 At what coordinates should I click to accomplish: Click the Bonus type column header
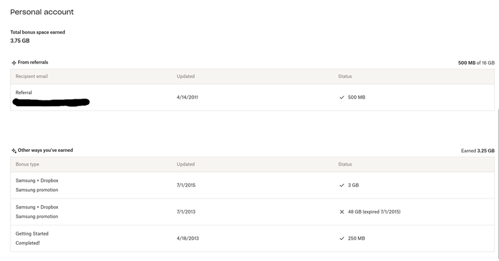tap(27, 164)
